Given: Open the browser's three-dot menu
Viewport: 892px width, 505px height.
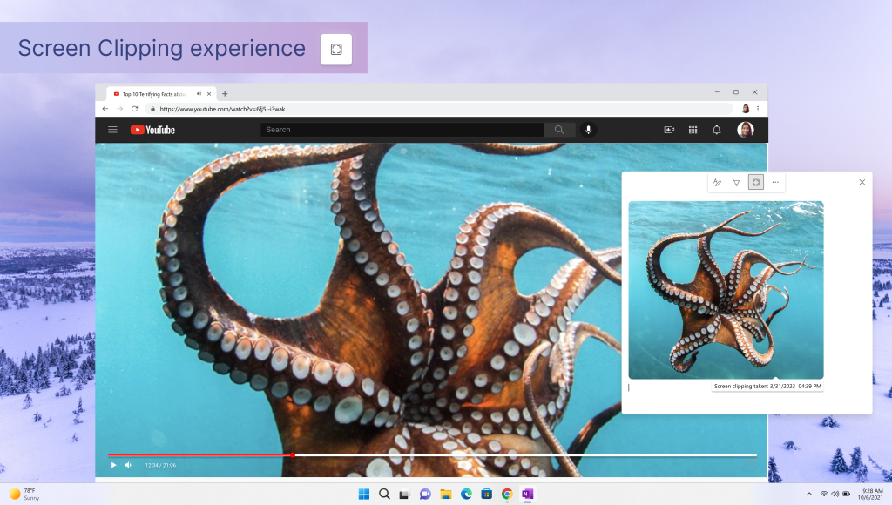Looking at the screenshot, I should point(759,108).
